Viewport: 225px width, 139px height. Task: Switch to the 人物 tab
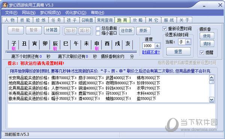pyautogui.click(x=10, y=20)
